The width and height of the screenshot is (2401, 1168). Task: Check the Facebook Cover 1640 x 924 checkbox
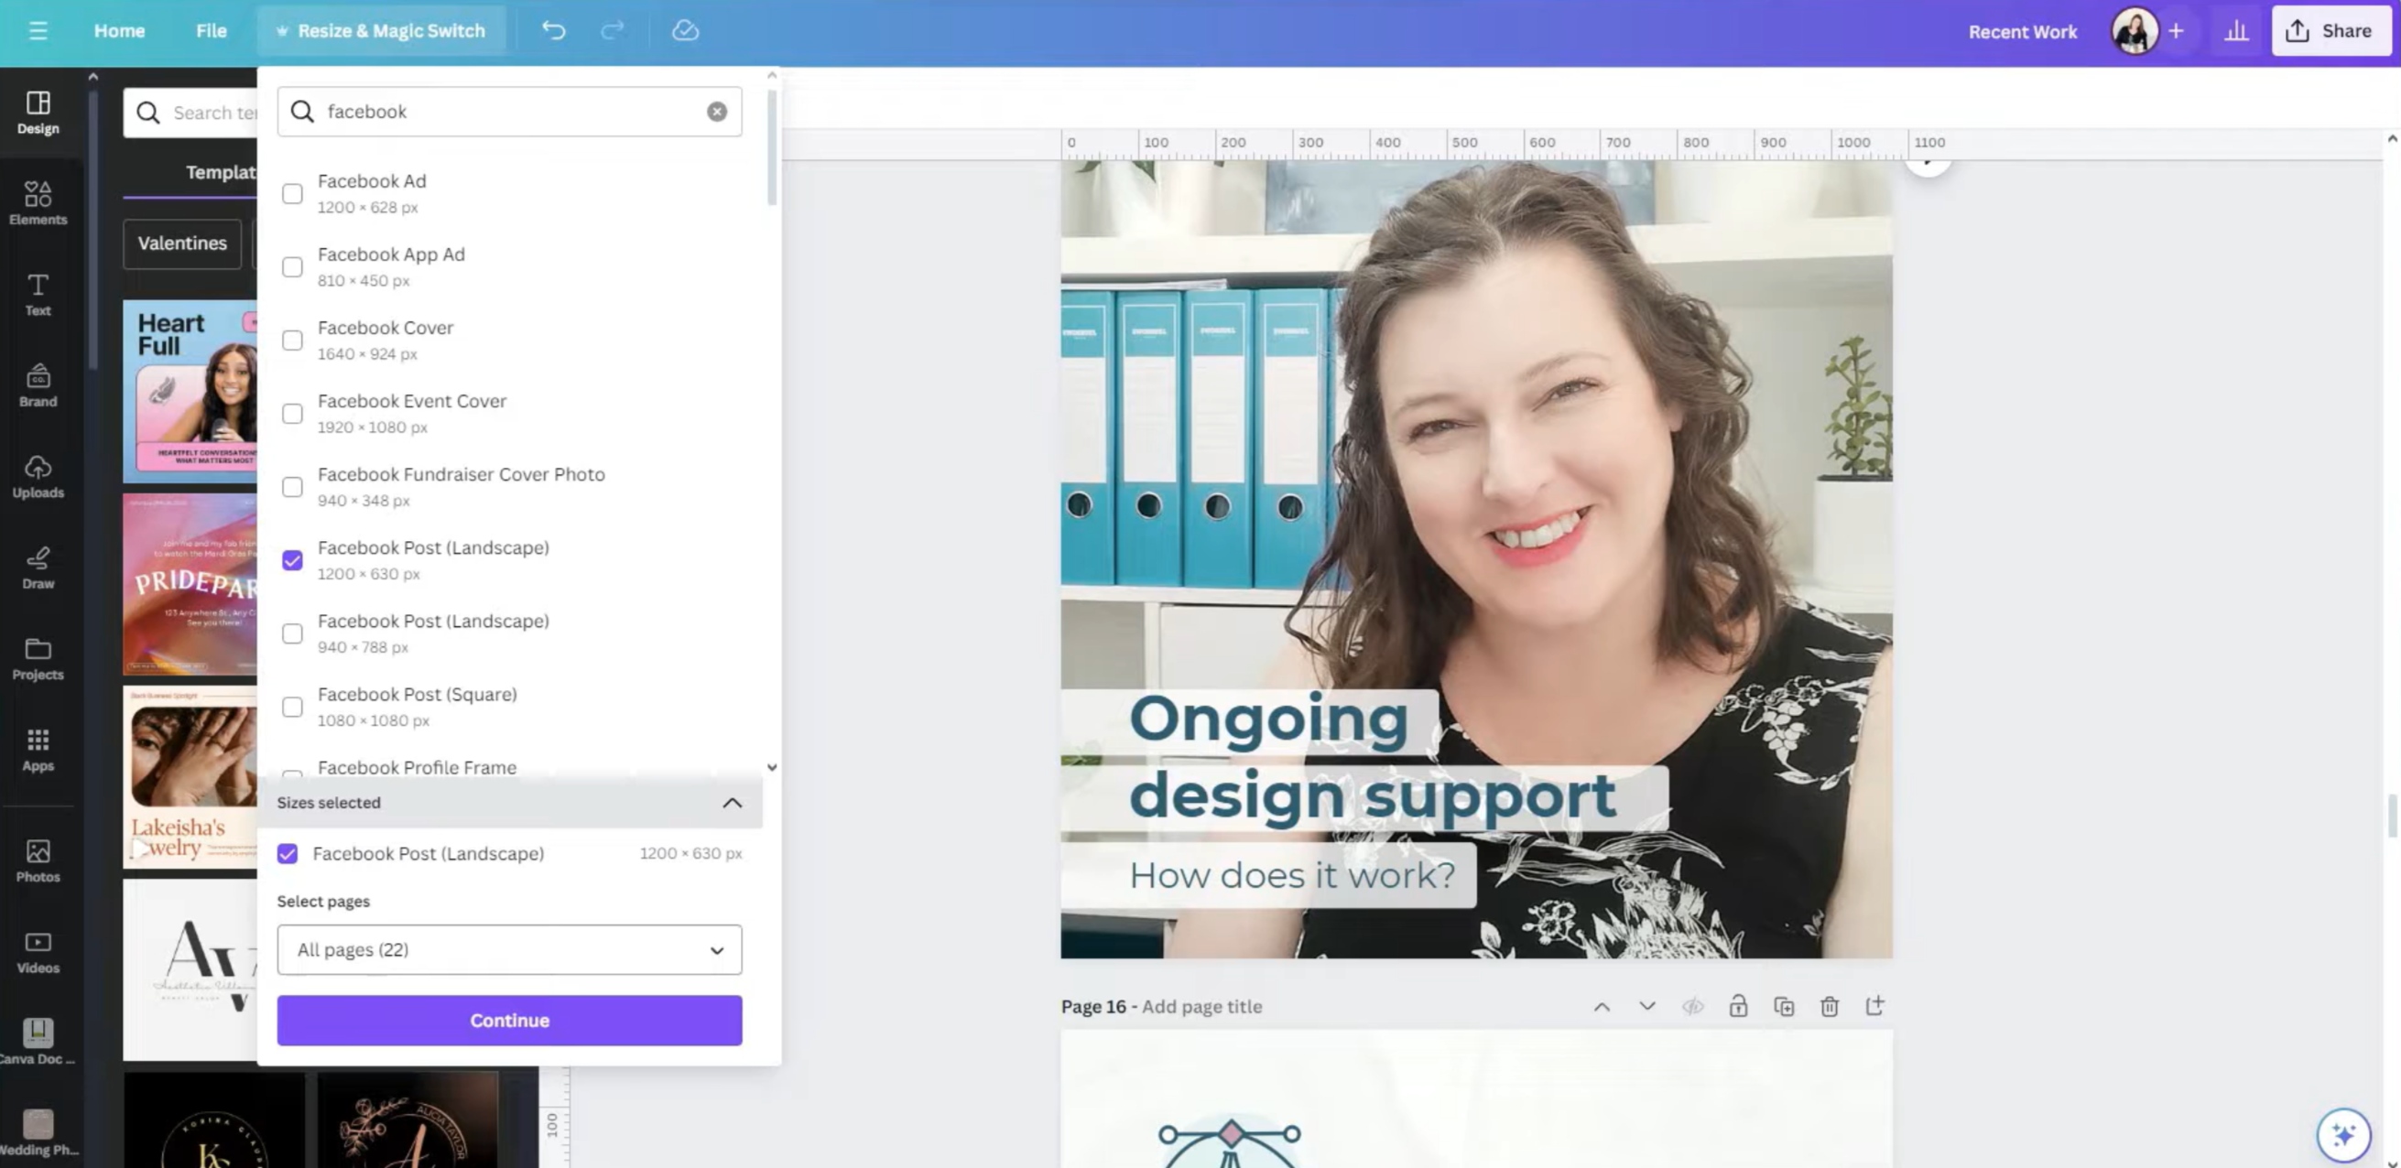(x=292, y=340)
